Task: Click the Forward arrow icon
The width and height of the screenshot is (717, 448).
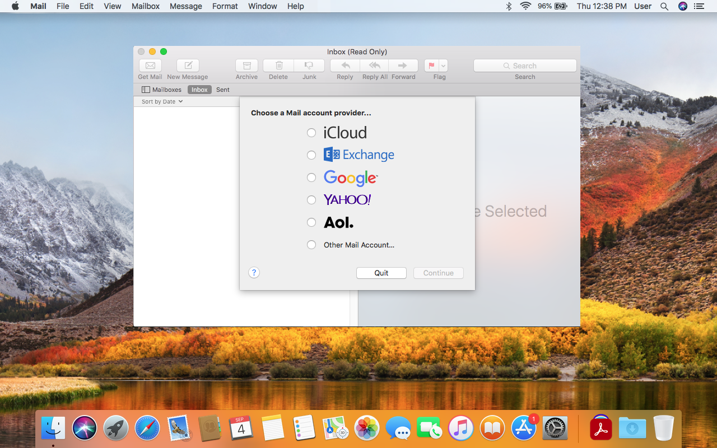Action: (x=403, y=66)
